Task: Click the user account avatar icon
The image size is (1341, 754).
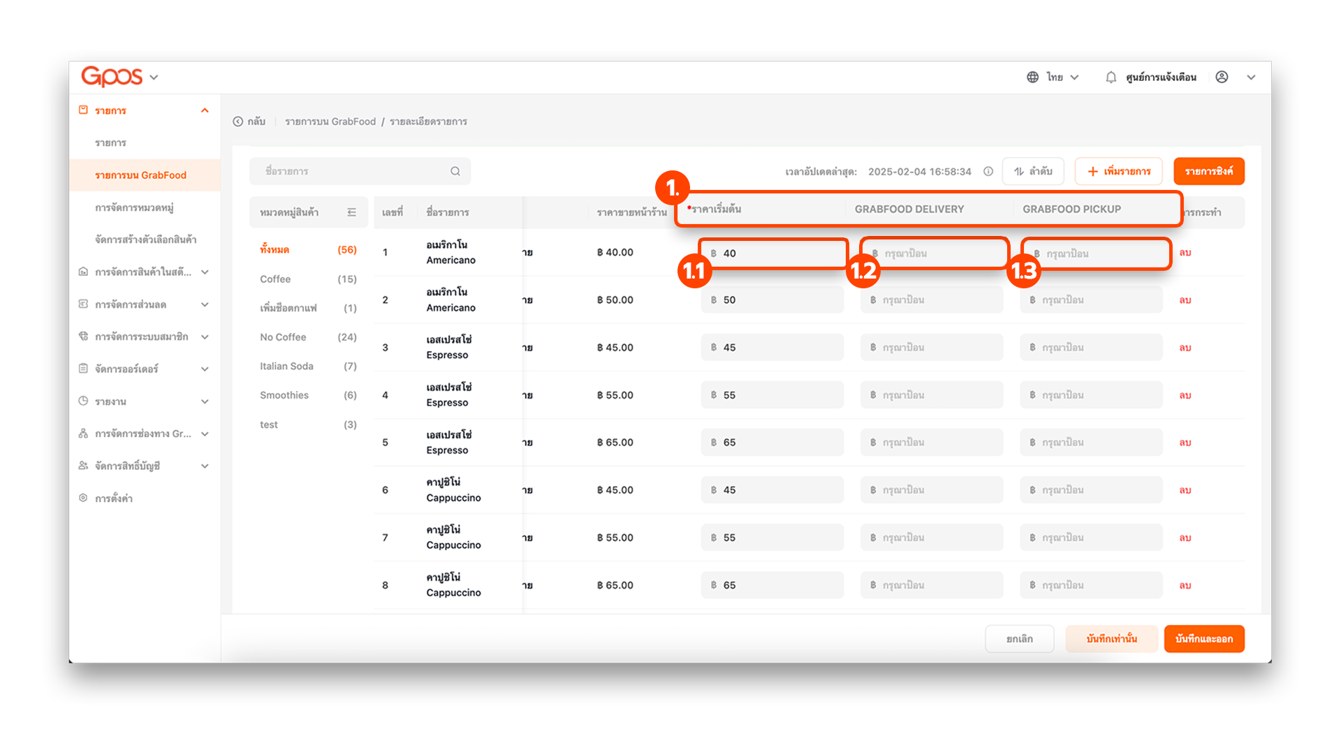Action: (1222, 77)
